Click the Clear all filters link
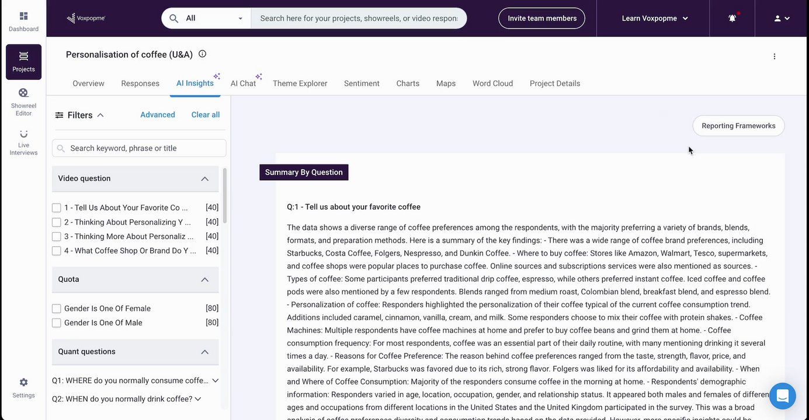 click(x=206, y=115)
